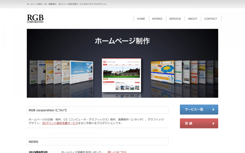Open the SERVICE menu item
Image resolution: width=245 pixels, height=153 pixels.
tap(175, 19)
